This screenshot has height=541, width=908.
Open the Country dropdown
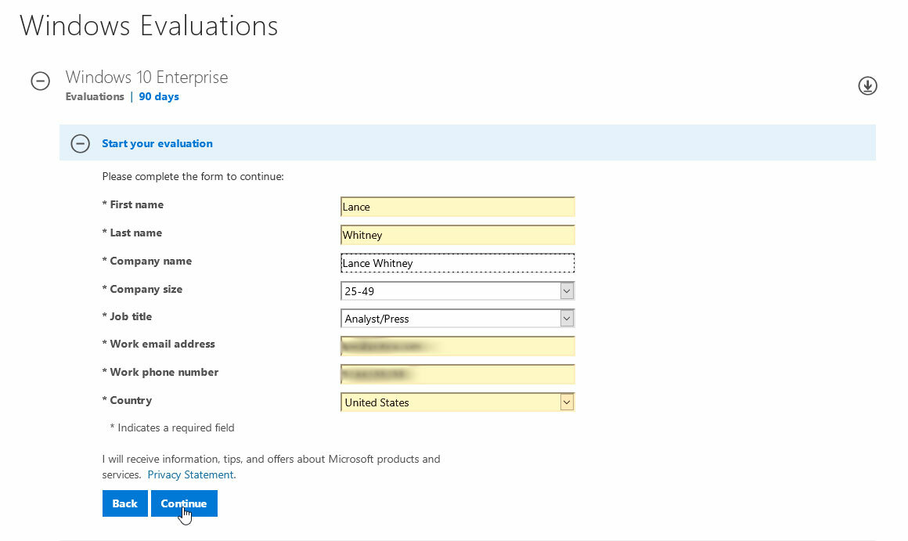click(x=457, y=402)
